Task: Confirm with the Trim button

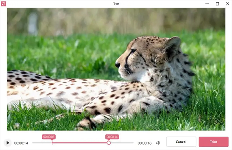Action: tap(214, 142)
